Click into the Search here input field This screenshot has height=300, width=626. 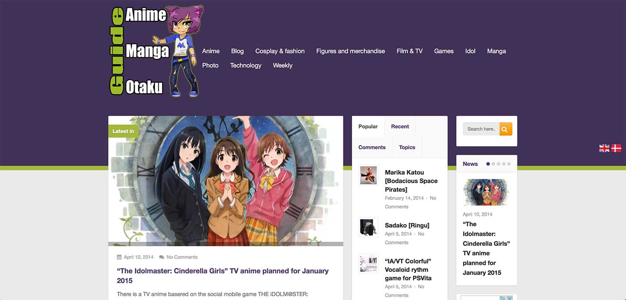tap(481, 129)
